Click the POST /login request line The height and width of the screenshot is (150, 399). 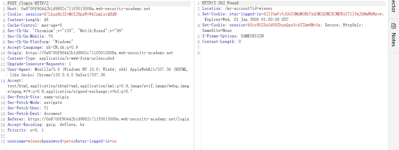pos(28,3)
